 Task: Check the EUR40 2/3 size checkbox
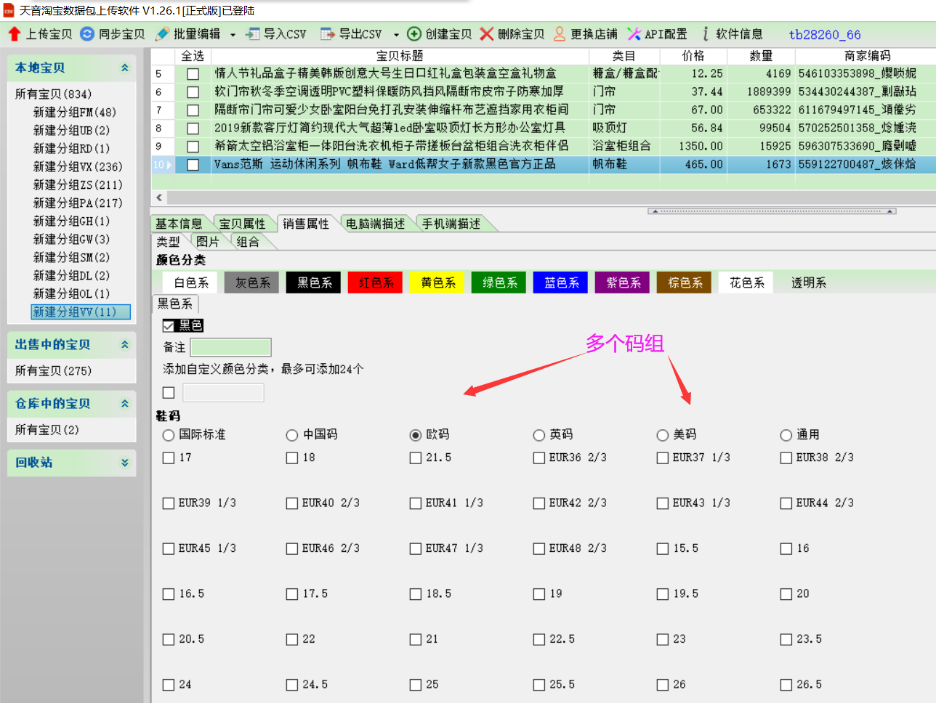pyautogui.click(x=292, y=503)
